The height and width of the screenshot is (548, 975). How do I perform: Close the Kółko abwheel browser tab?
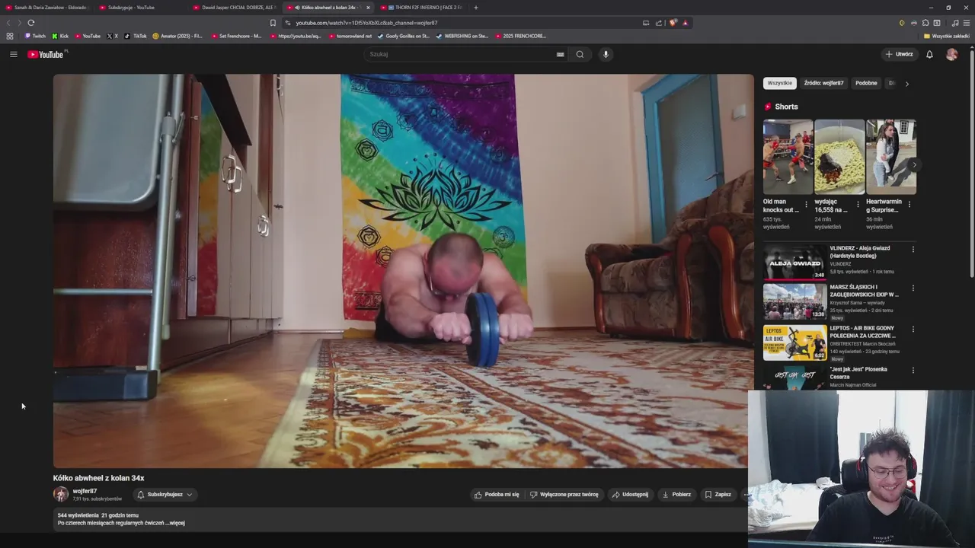368,8
